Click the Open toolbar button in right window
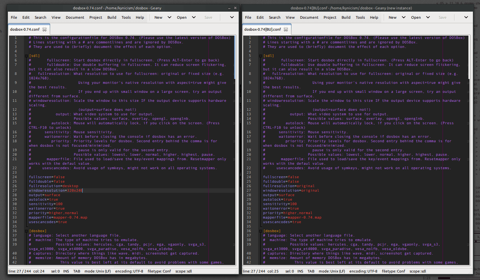 tap(416, 18)
